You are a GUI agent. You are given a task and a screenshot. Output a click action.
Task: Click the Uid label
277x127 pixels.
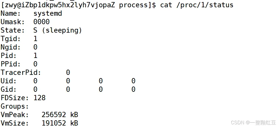8,81
